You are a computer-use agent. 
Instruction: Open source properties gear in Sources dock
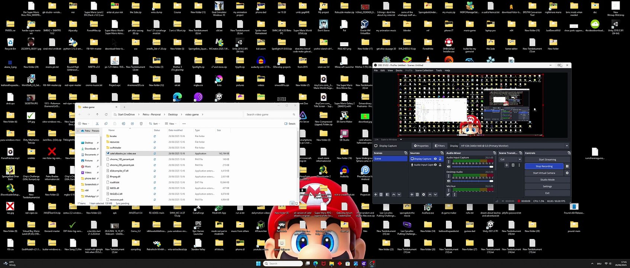424,194
